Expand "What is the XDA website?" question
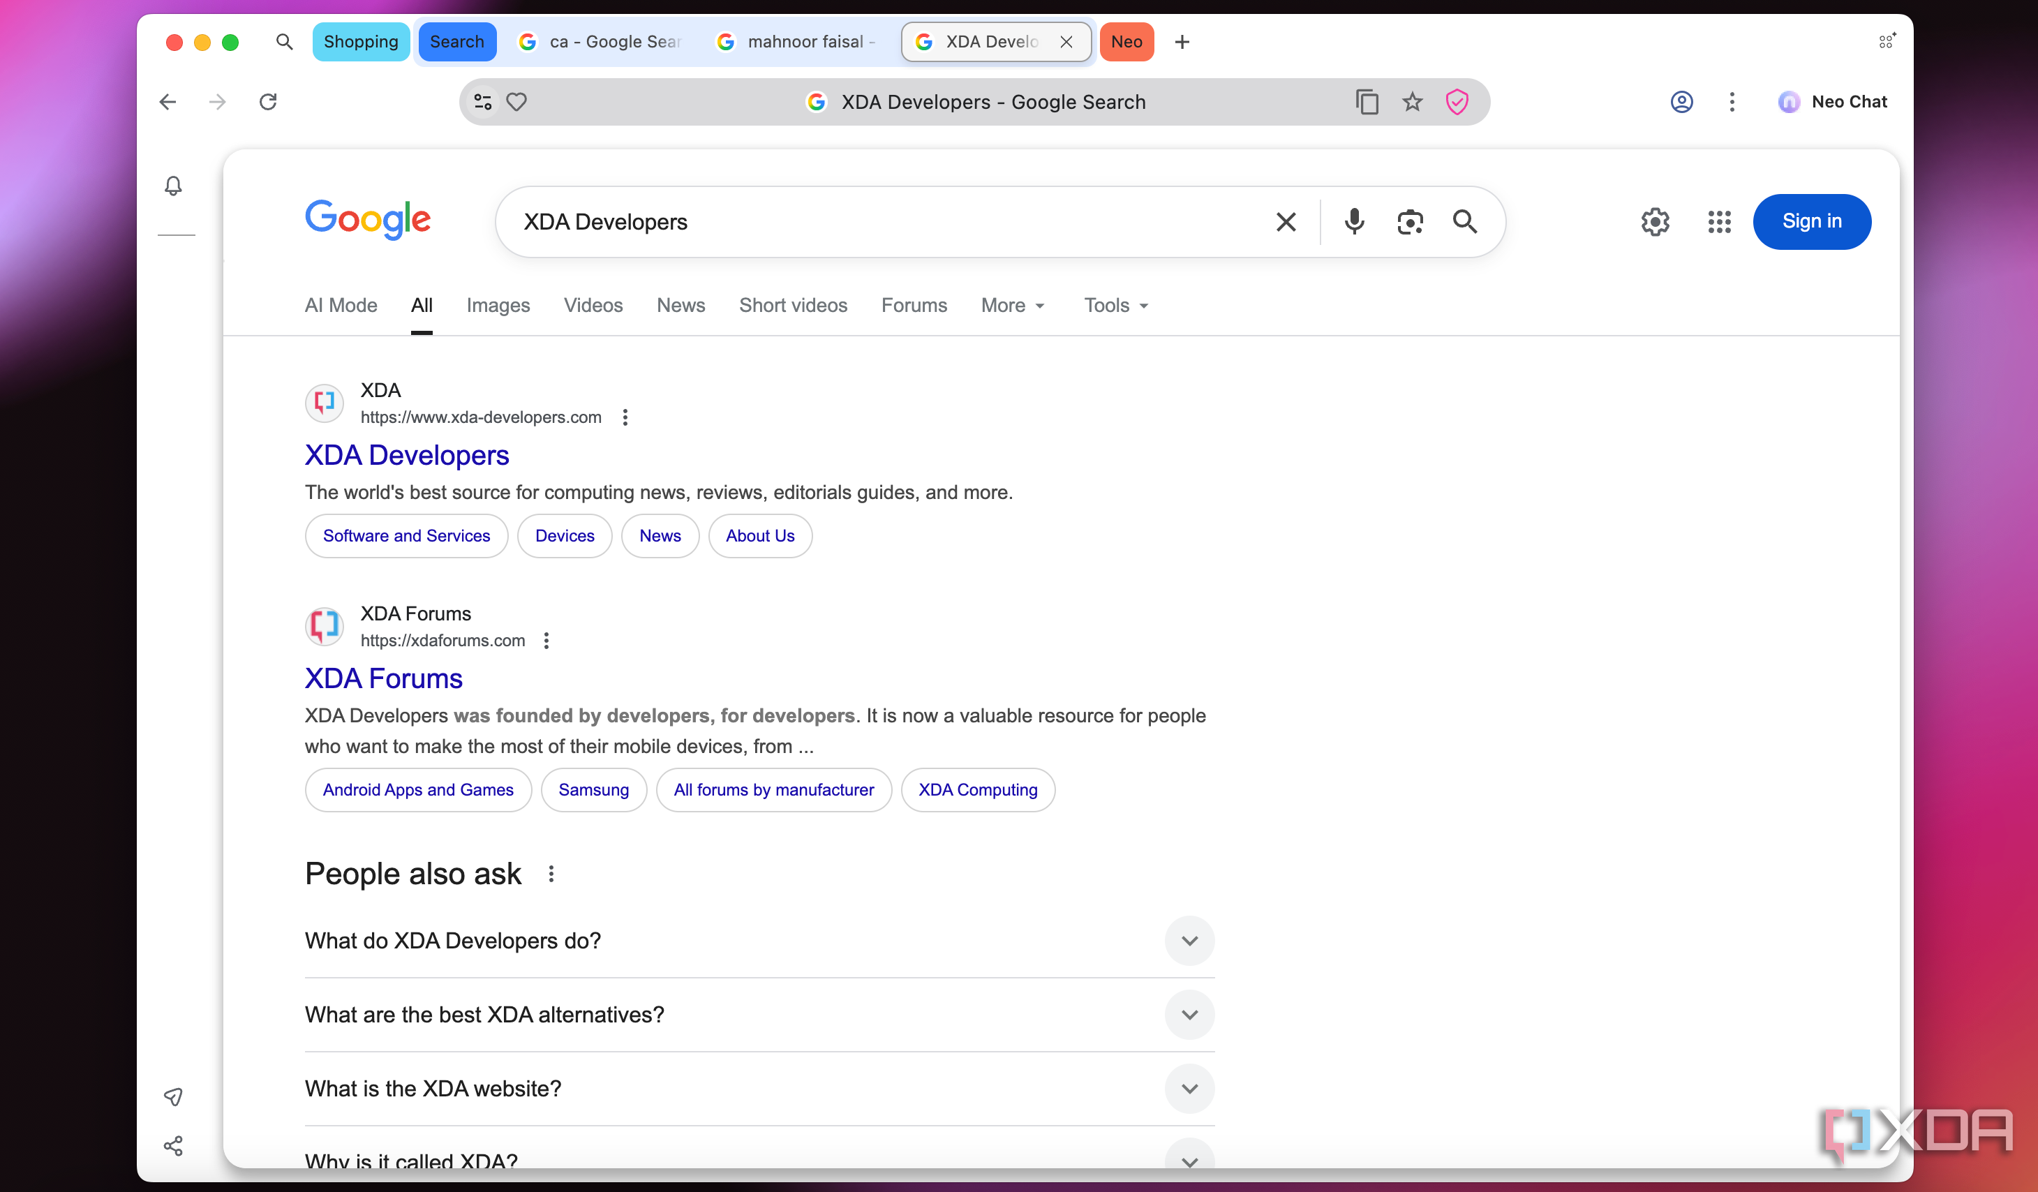2038x1192 pixels. pos(759,1089)
